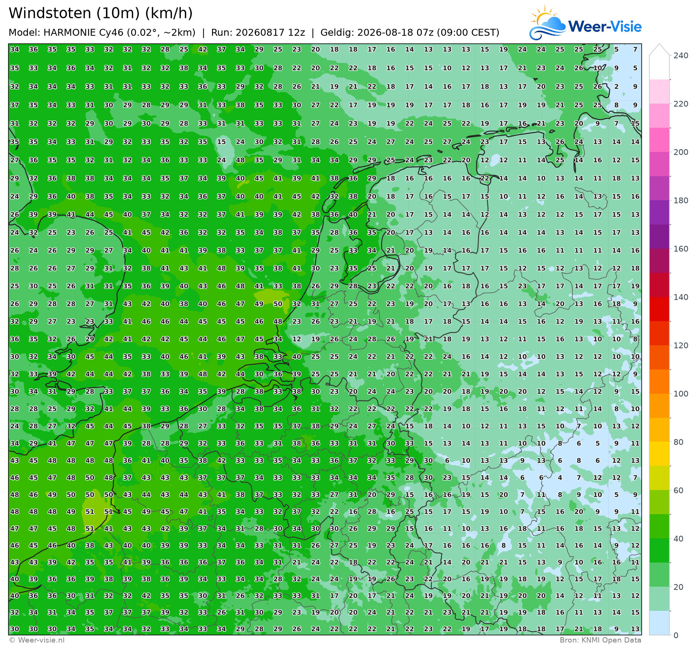Click the lone gust value 4 on map
Image resolution: width=700 pixels, height=645 pixels.
click(560, 478)
